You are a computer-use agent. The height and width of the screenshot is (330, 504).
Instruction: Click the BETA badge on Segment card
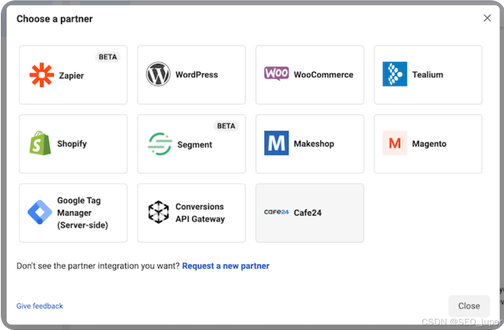226,126
